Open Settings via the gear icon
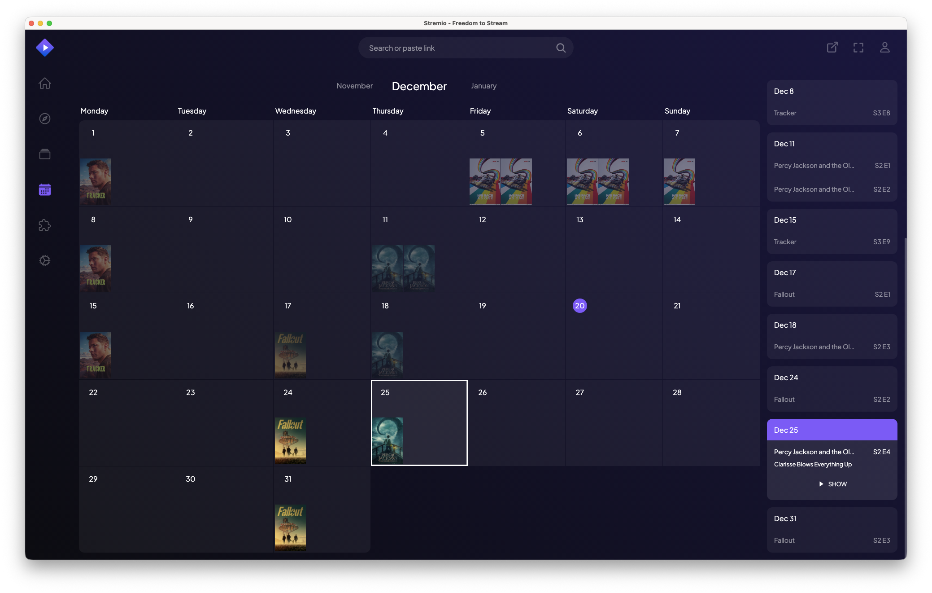The height and width of the screenshot is (593, 932). point(45,260)
